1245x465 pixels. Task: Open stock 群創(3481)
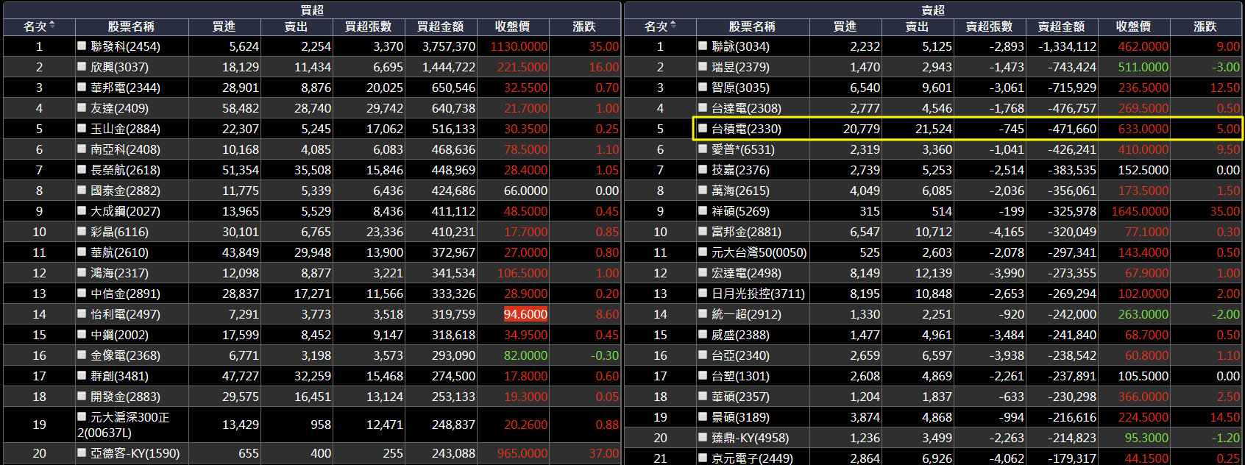point(119,376)
